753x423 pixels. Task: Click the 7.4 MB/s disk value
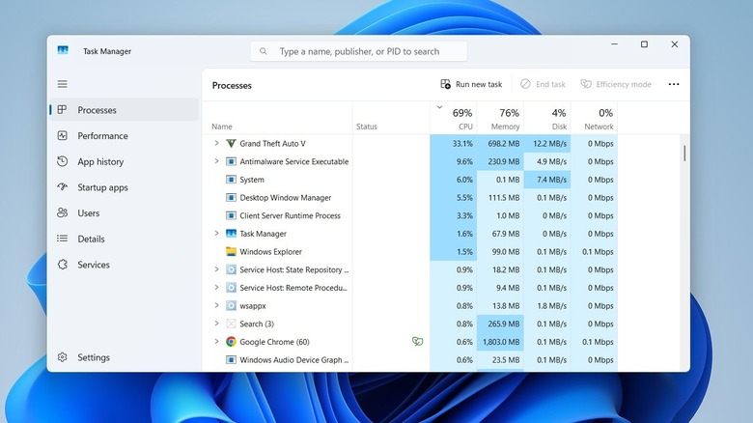(552, 180)
